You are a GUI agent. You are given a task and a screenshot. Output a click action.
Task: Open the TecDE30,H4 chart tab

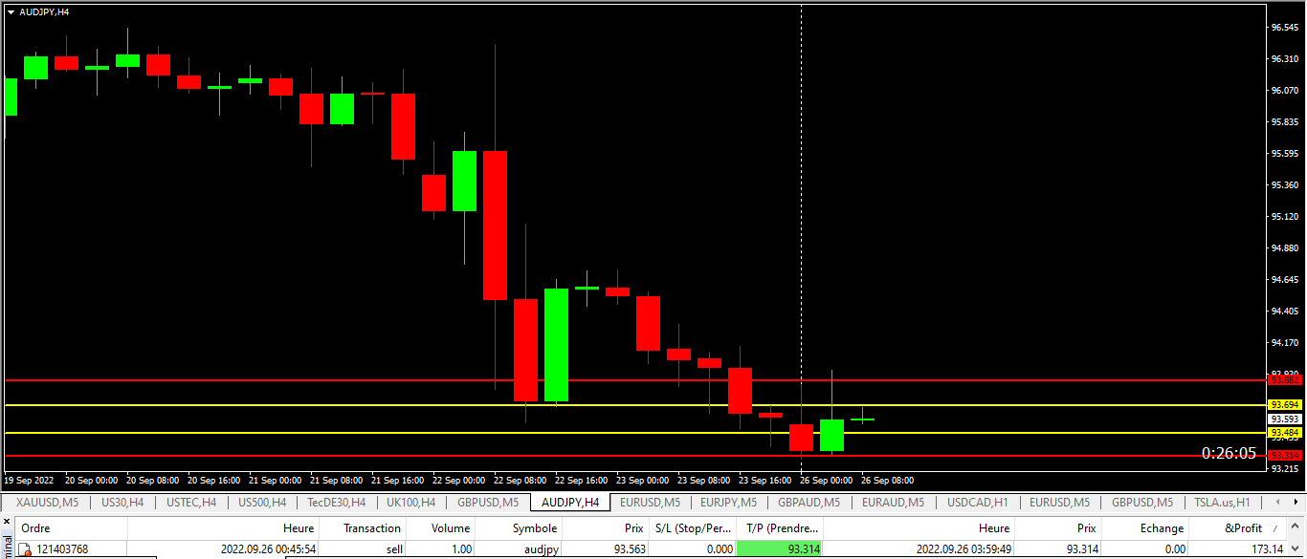[336, 502]
